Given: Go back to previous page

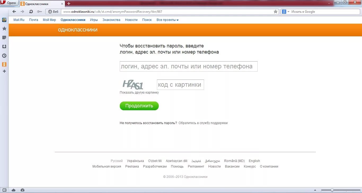Looking at the screenshot, I should [x=14, y=12].
